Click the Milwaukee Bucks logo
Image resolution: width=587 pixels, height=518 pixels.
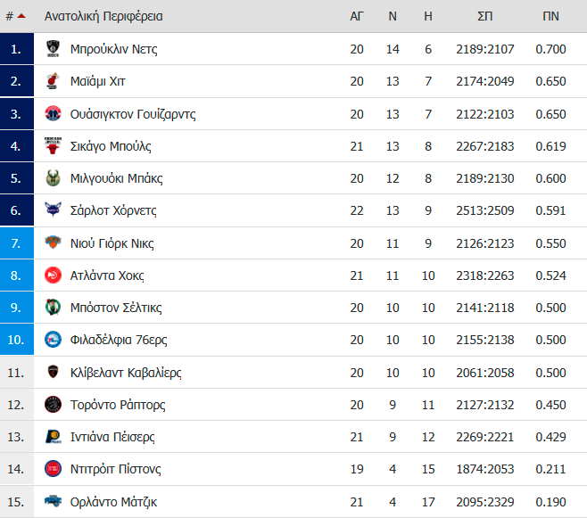53,178
